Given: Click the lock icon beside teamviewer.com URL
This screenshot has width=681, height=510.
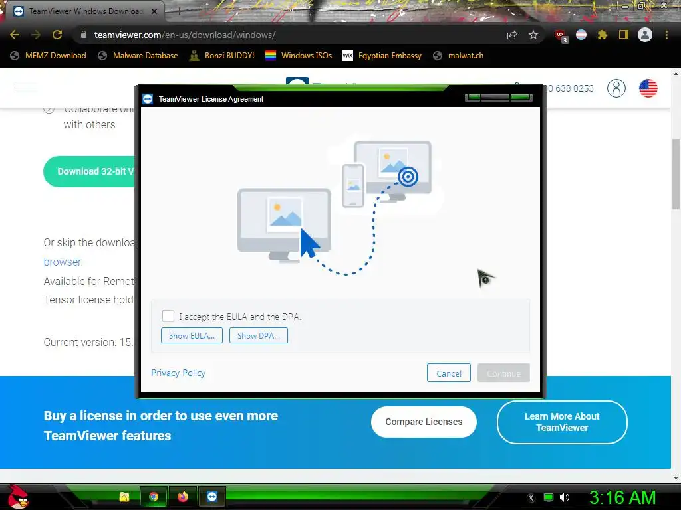Looking at the screenshot, I should pyautogui.click(x=84, y=35).
